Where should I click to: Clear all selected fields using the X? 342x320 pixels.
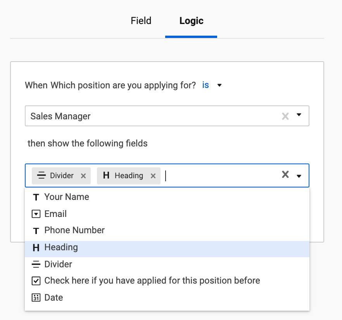tap(285, 175)
